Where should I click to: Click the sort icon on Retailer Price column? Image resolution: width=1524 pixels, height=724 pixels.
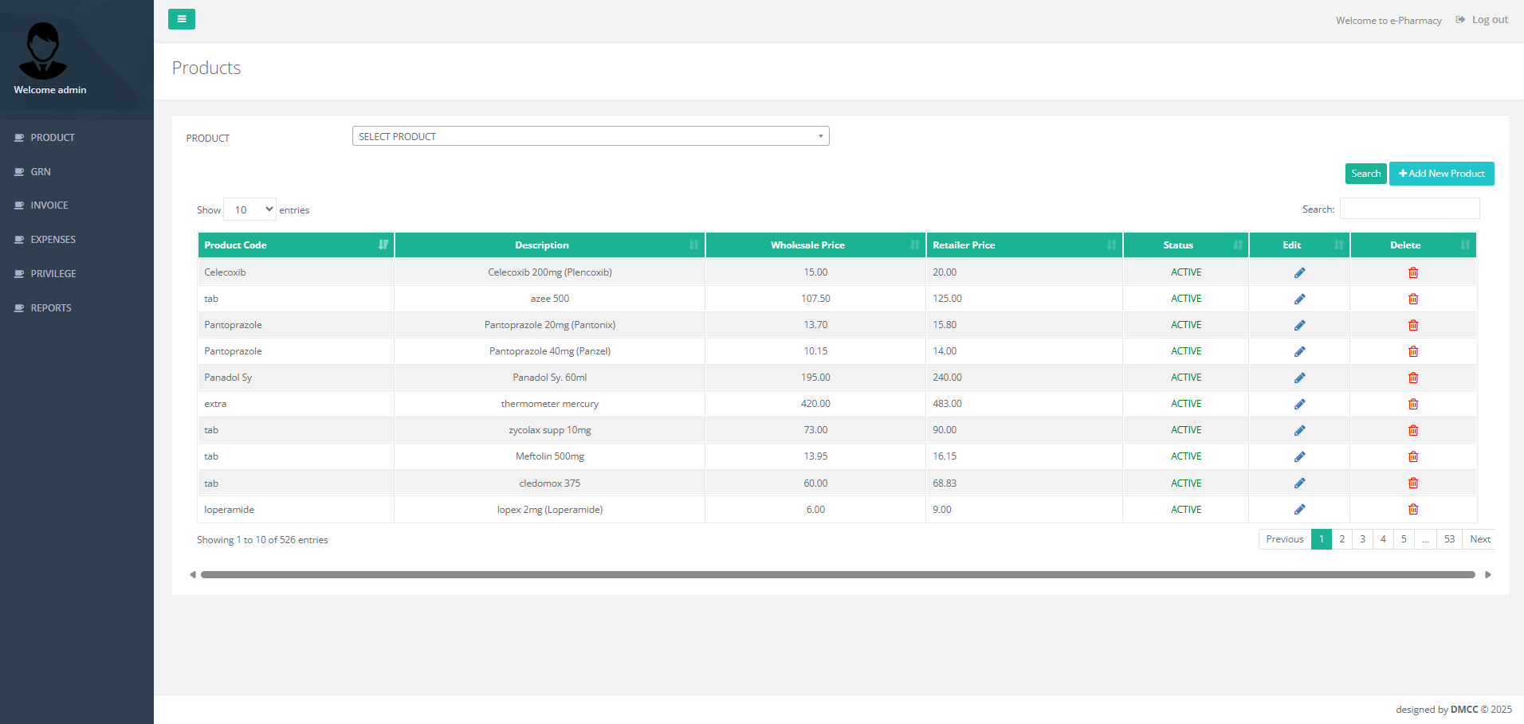tap(1113, 245)
